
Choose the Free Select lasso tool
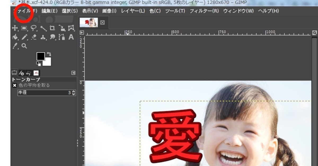[33, 28]
